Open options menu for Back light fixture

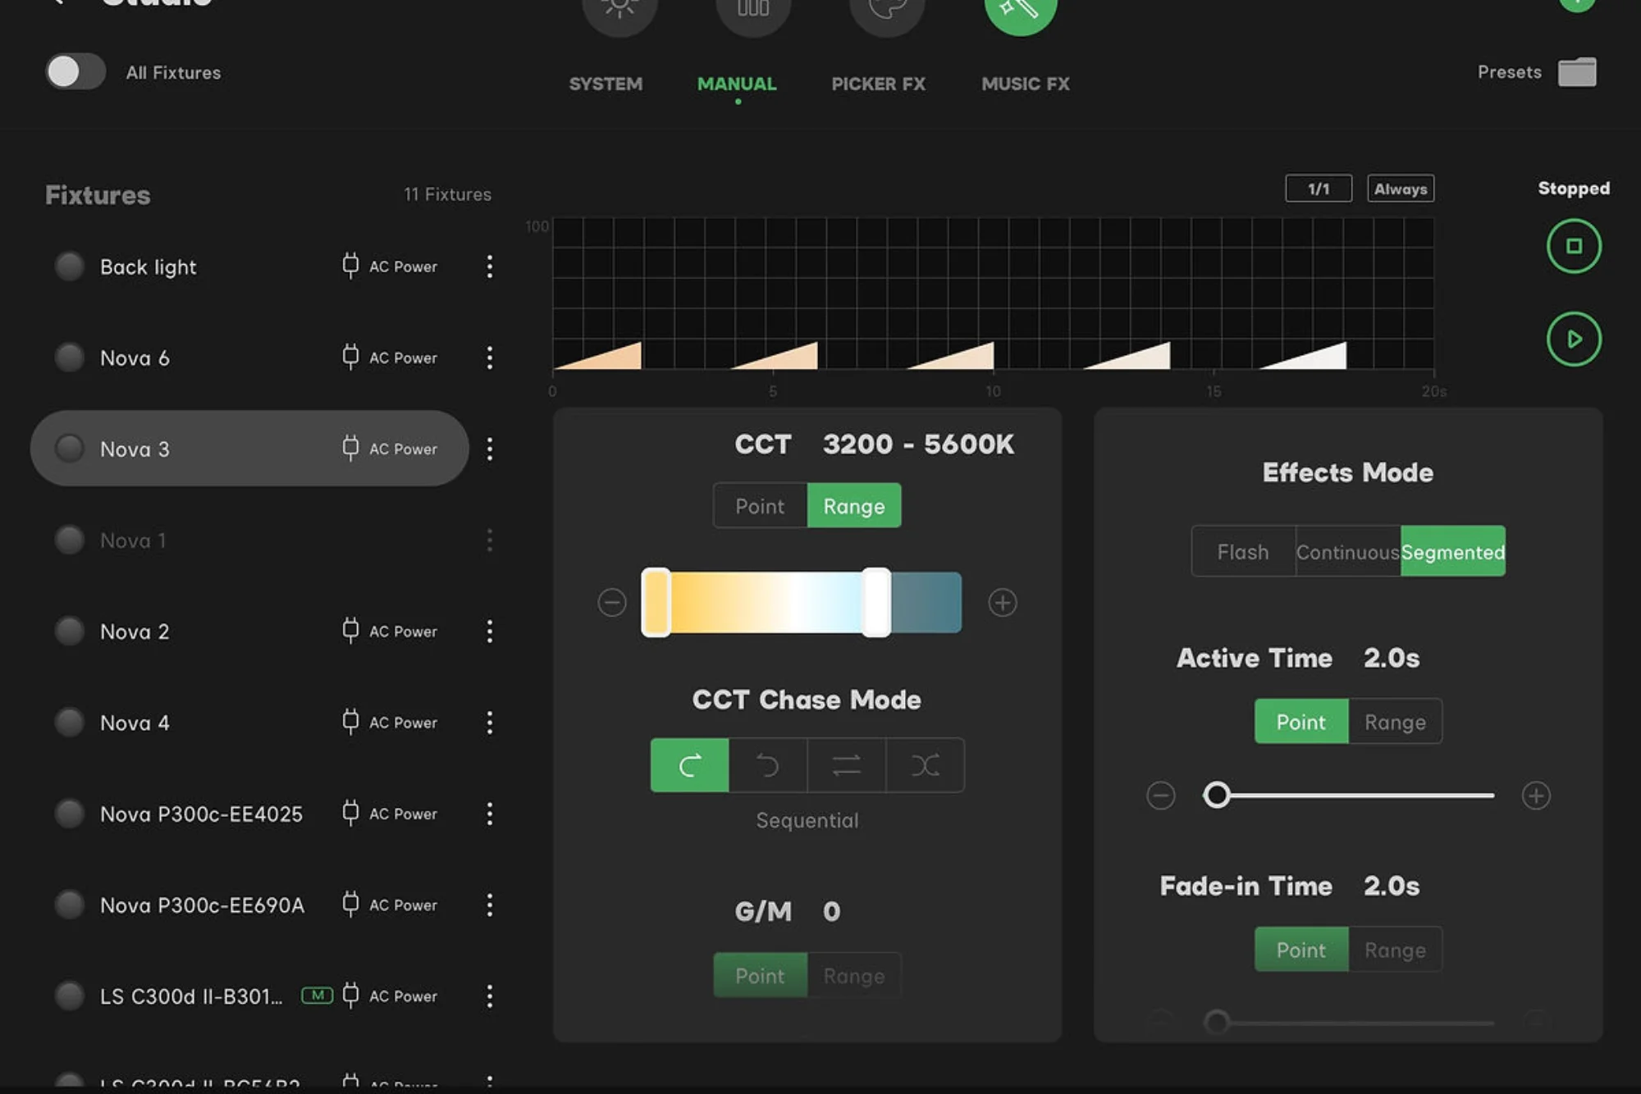490,267
